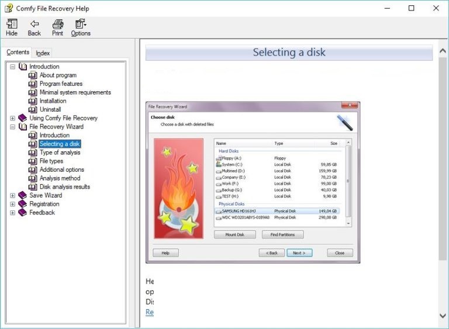This screenshot has width=449, height=329.
Task: Open the File types topic
Action: point(51,161)
